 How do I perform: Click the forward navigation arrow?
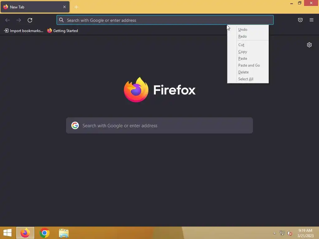[x=19, y=20]
